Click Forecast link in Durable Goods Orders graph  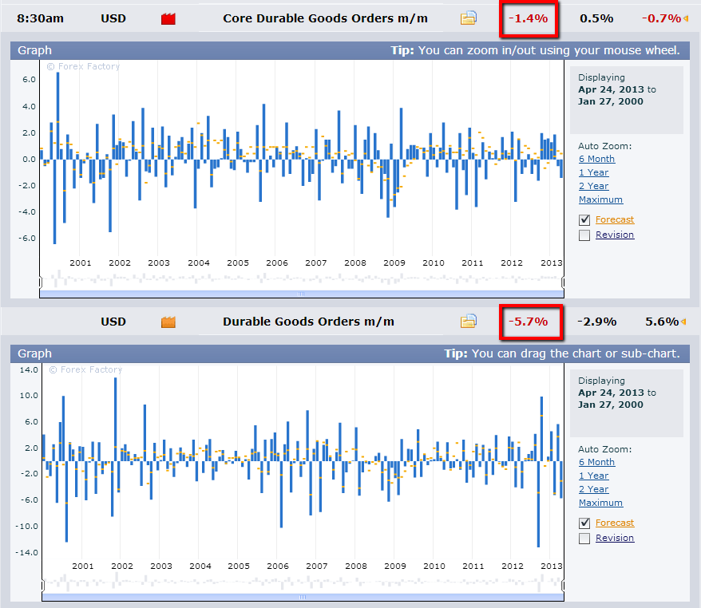pyautogui.click(x=615, y=523)
